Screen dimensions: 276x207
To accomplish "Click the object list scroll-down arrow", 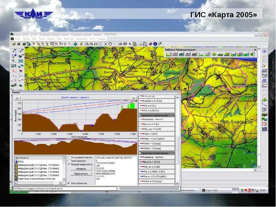I will 64,180.
